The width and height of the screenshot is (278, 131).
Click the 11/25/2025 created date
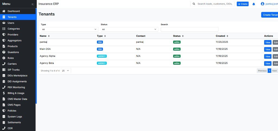[x=222, y=42]
